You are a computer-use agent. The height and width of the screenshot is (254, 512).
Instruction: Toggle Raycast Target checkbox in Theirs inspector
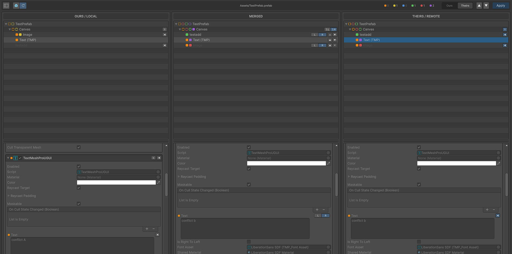(x=419, y=169)
